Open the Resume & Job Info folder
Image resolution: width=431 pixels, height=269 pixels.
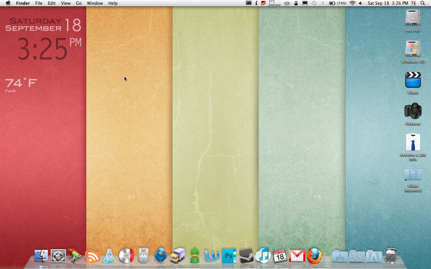click(413, 147)
